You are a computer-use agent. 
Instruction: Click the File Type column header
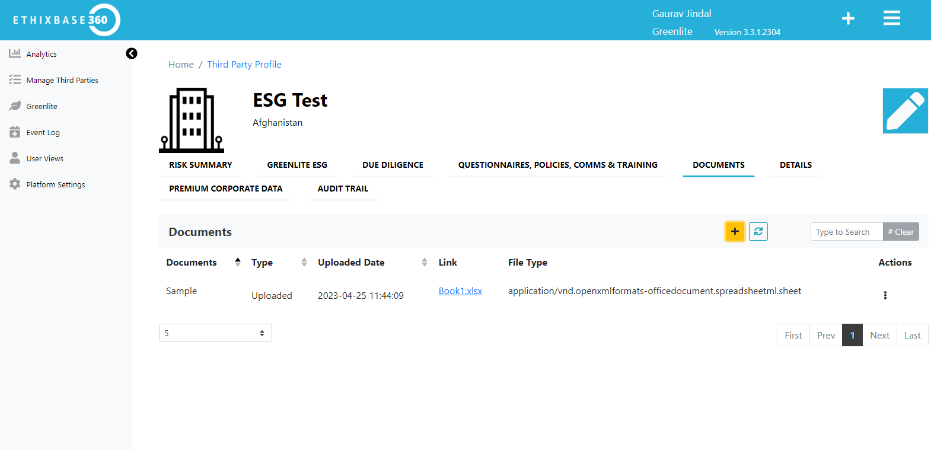(528, 262)
